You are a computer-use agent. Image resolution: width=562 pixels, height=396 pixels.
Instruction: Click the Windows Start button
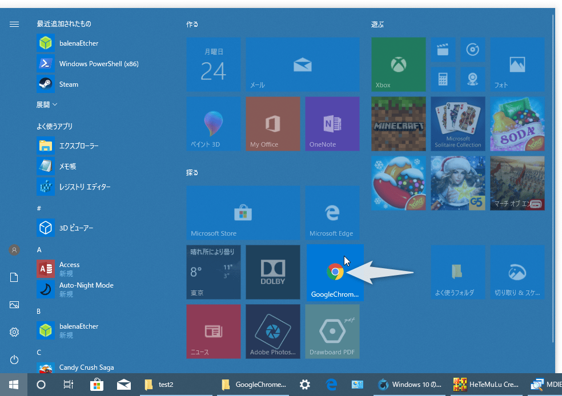click(x=14, y=385)
